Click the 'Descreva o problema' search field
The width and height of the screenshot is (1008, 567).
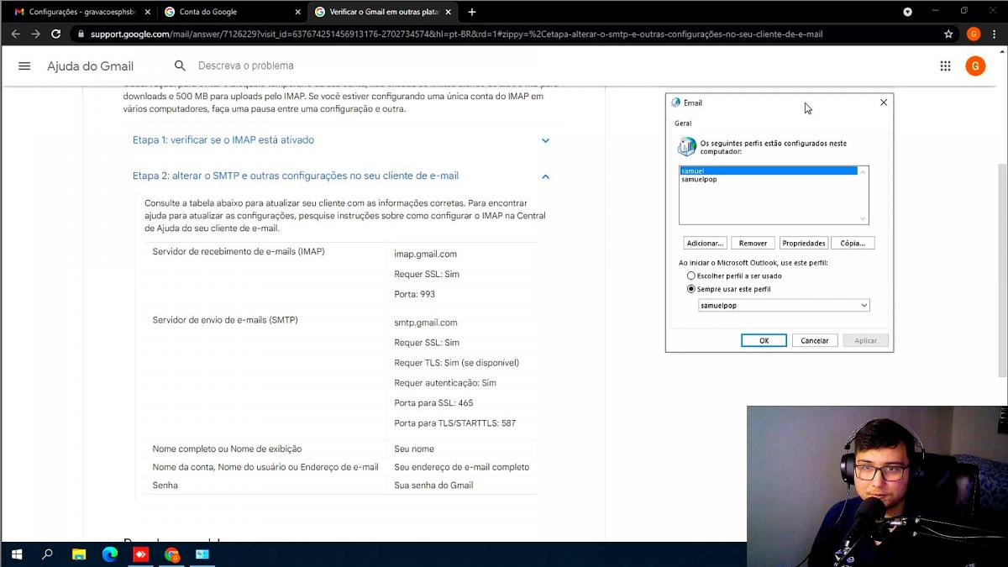(x=245, y=66)
